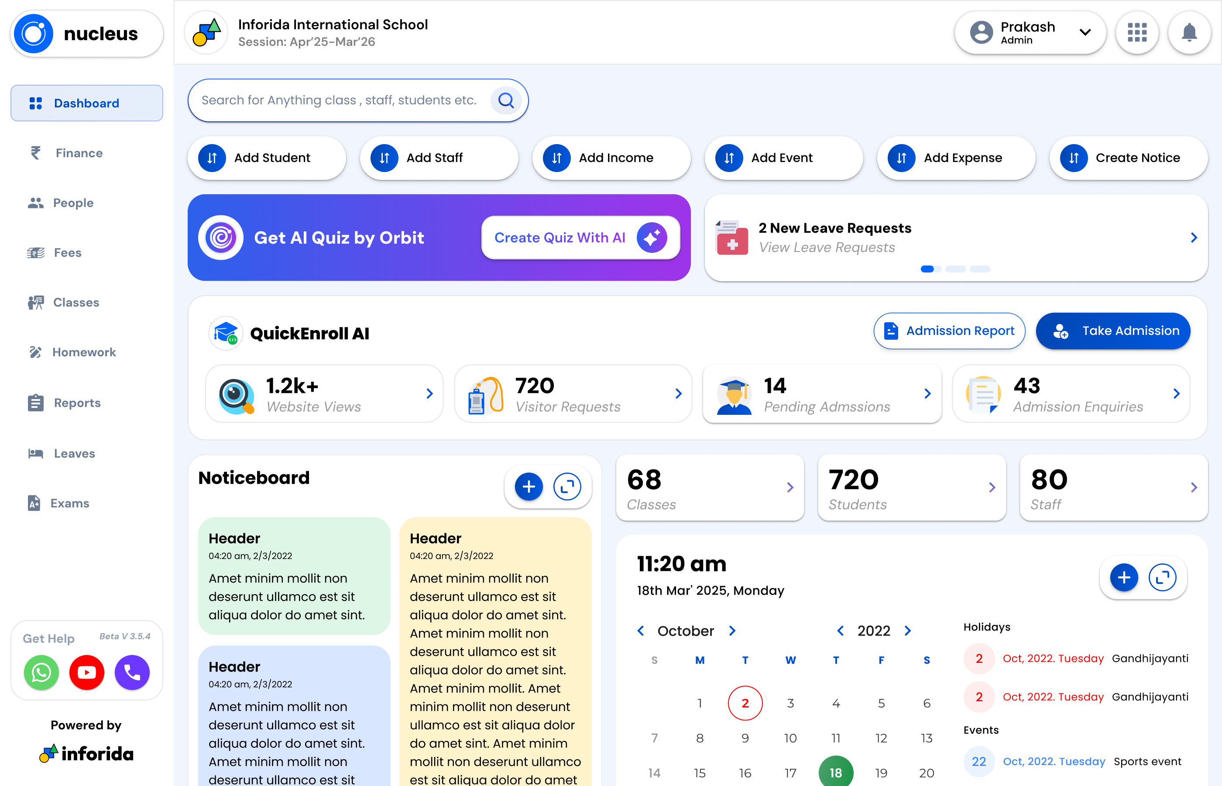Go to previous year using 2022 chevron

840,631
